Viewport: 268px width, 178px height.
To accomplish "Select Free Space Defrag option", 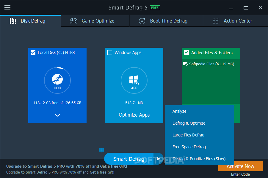I will 199,147.
